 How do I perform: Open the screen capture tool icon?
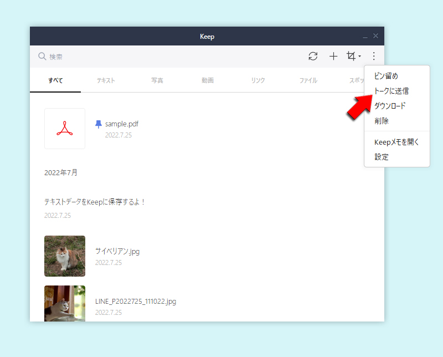352,56
